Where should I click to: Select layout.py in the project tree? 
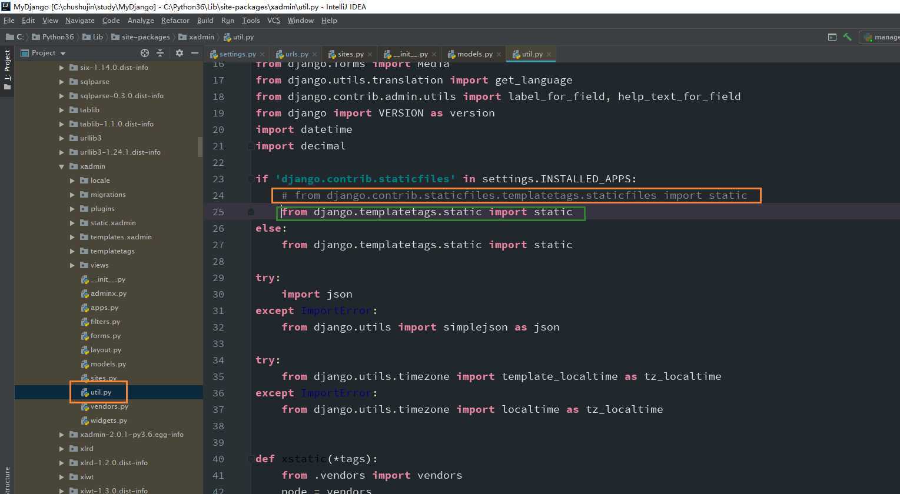pos(106,350)
